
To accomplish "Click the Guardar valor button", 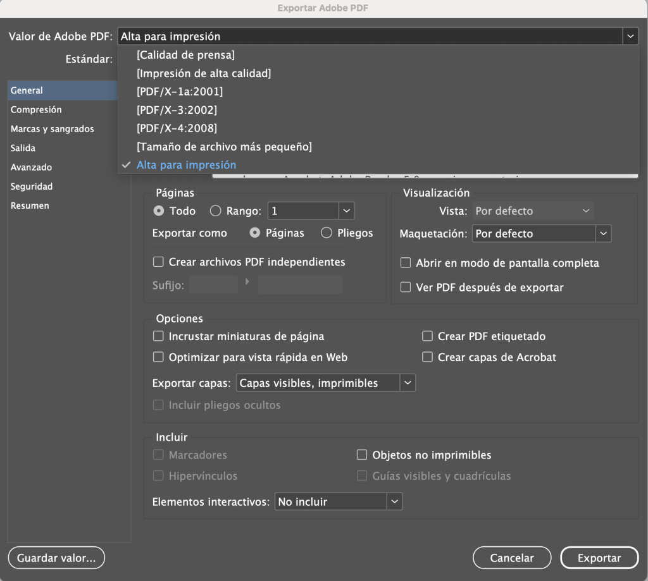I will point(56,558).
